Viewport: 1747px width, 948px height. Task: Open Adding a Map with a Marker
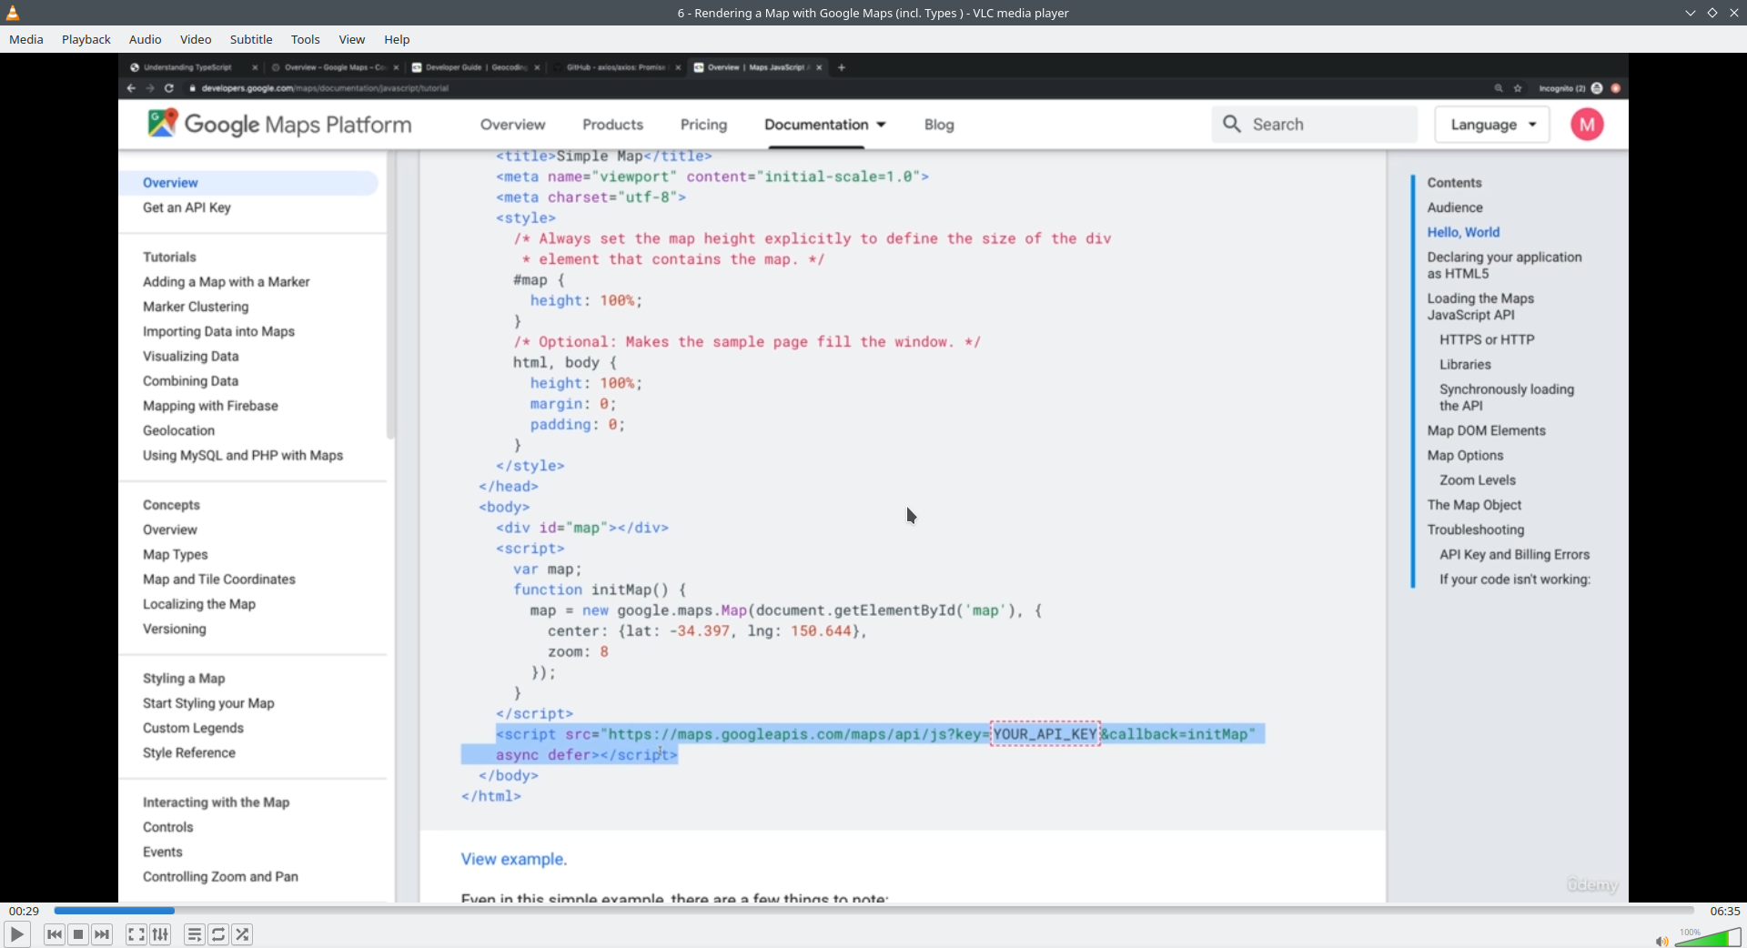tap(227, 282)
